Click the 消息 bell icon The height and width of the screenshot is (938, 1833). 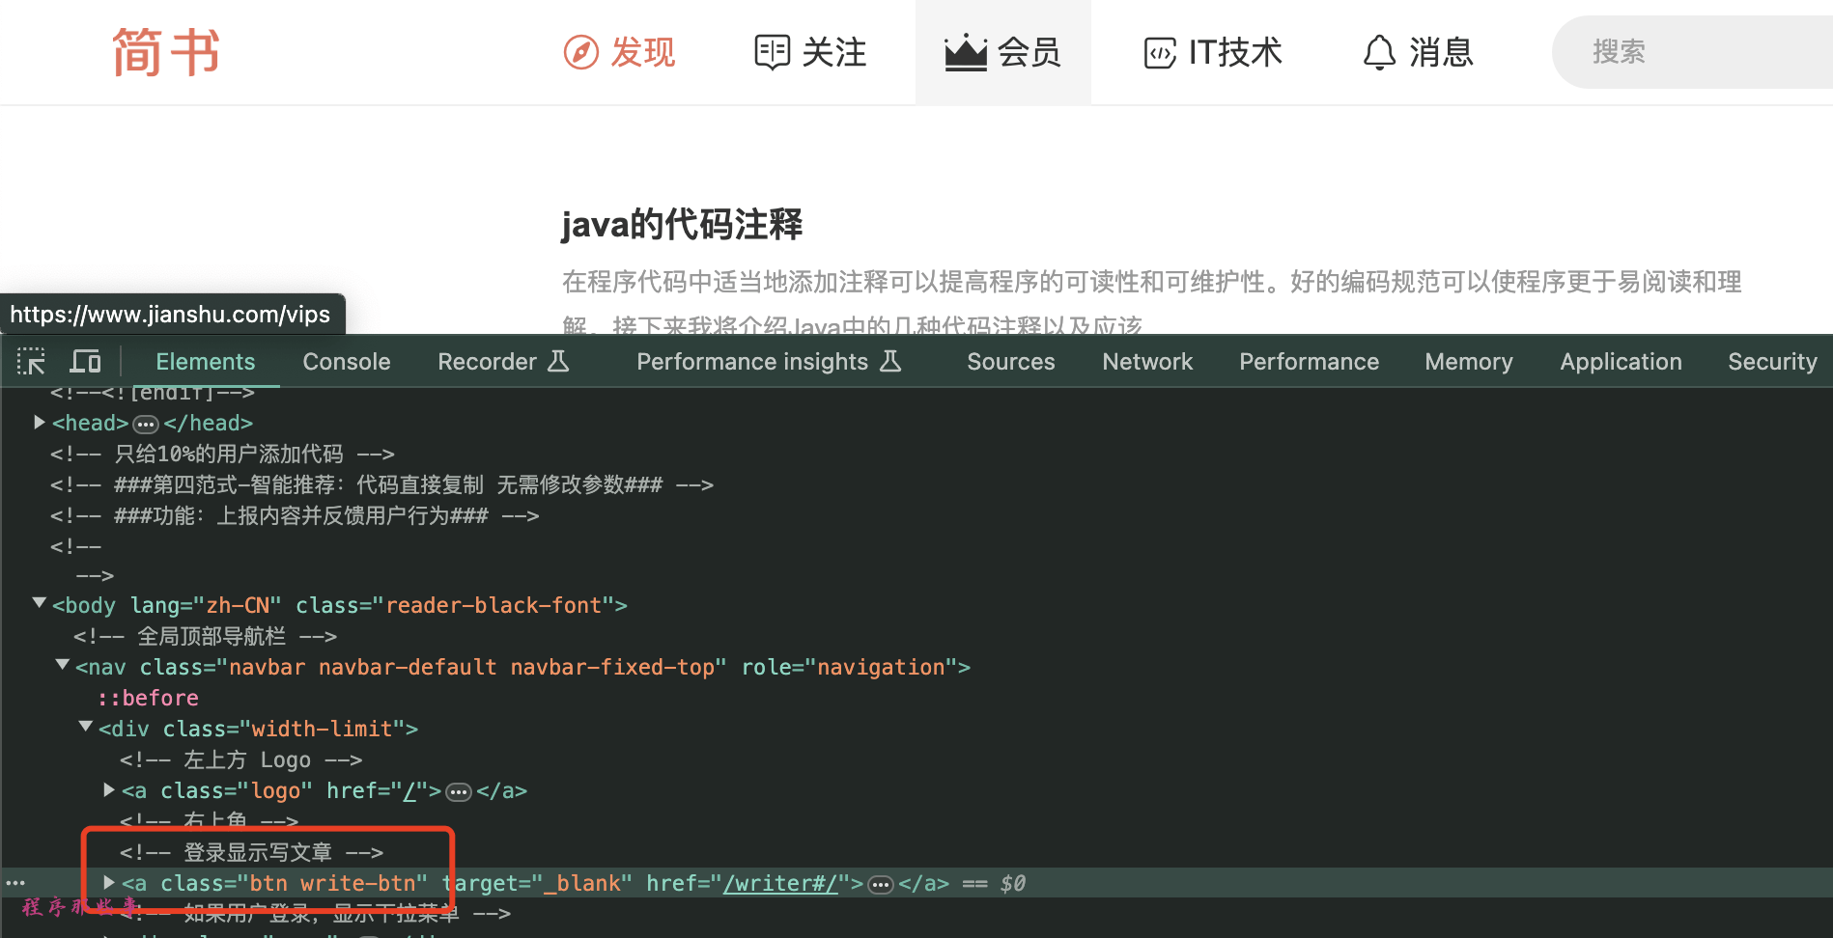tap(1379, 52)
